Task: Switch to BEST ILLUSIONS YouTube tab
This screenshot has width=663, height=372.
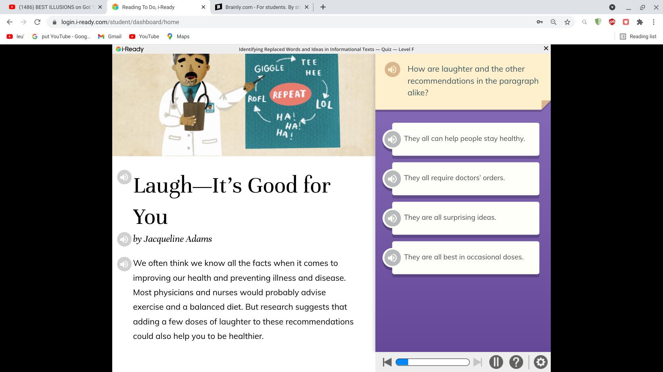Action: (52, 7)
